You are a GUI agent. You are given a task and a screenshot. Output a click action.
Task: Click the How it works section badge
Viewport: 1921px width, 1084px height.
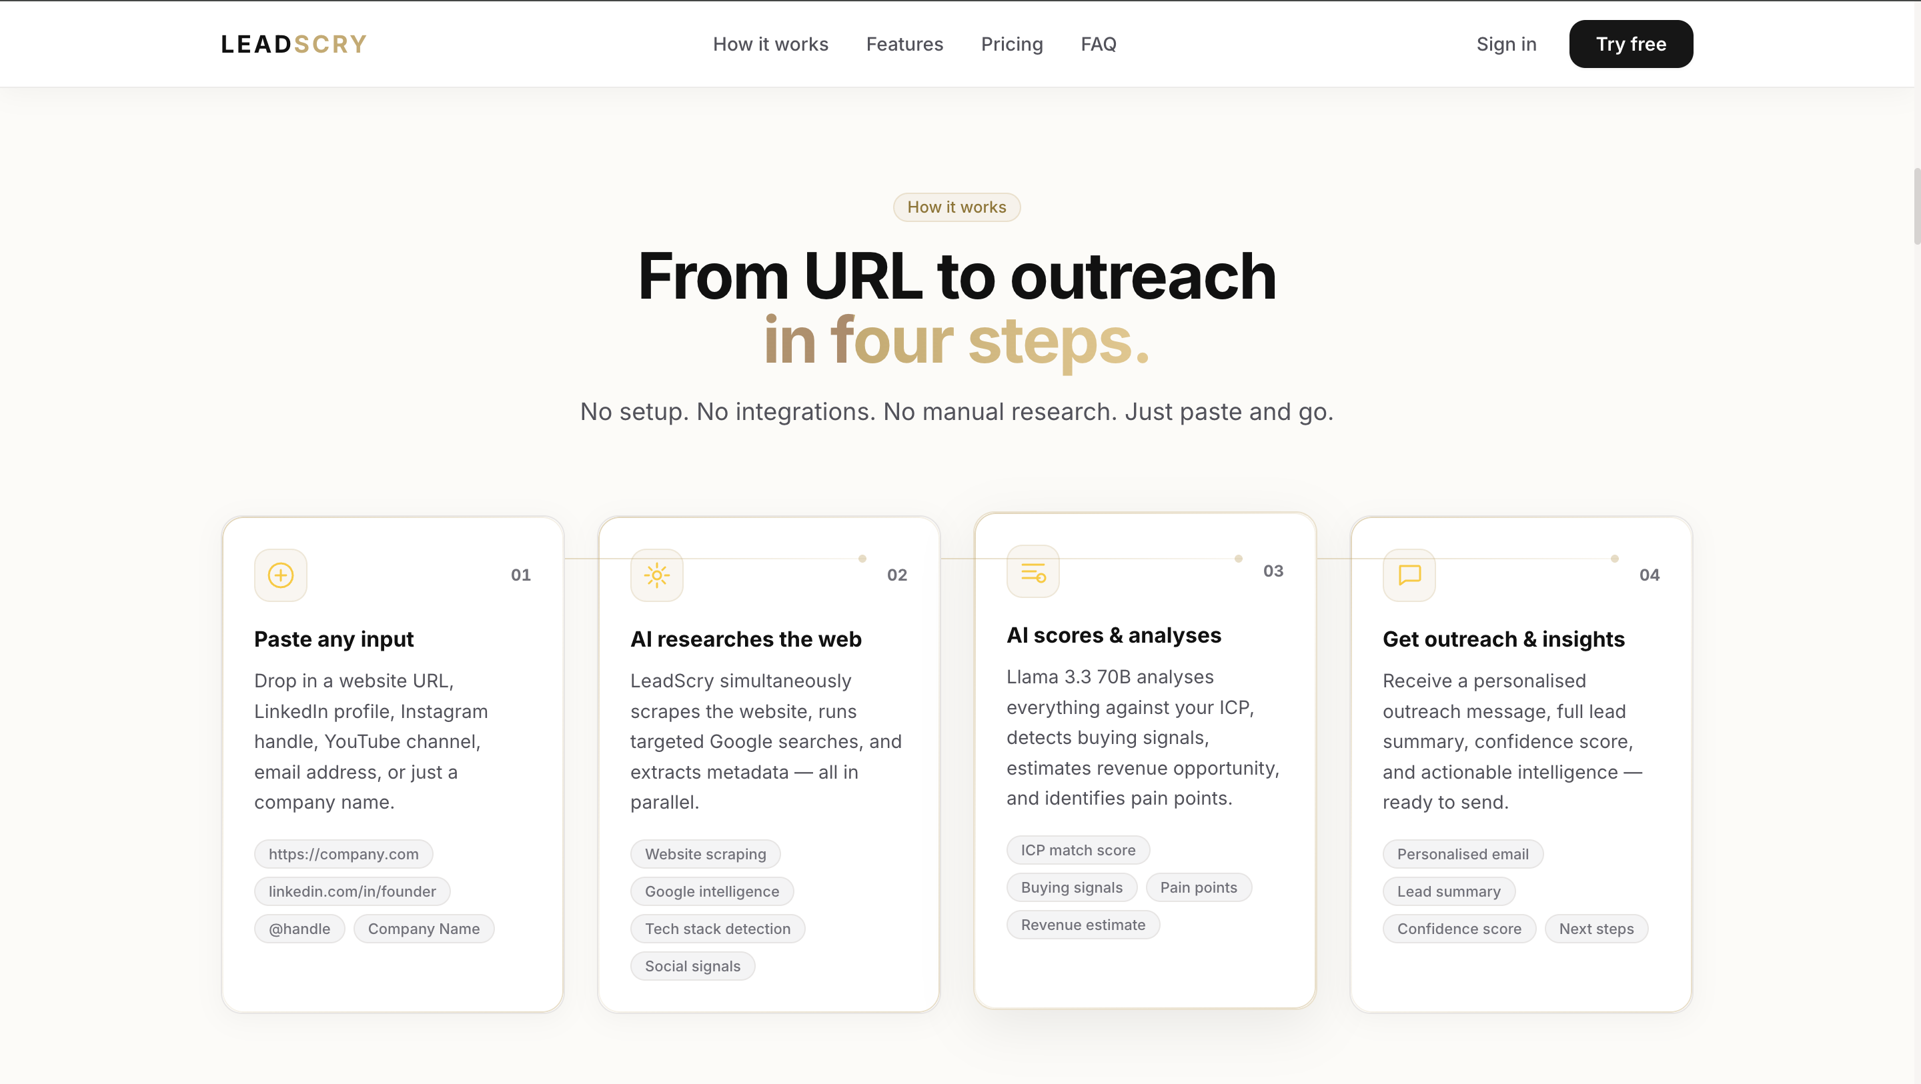tap(956, 207)
